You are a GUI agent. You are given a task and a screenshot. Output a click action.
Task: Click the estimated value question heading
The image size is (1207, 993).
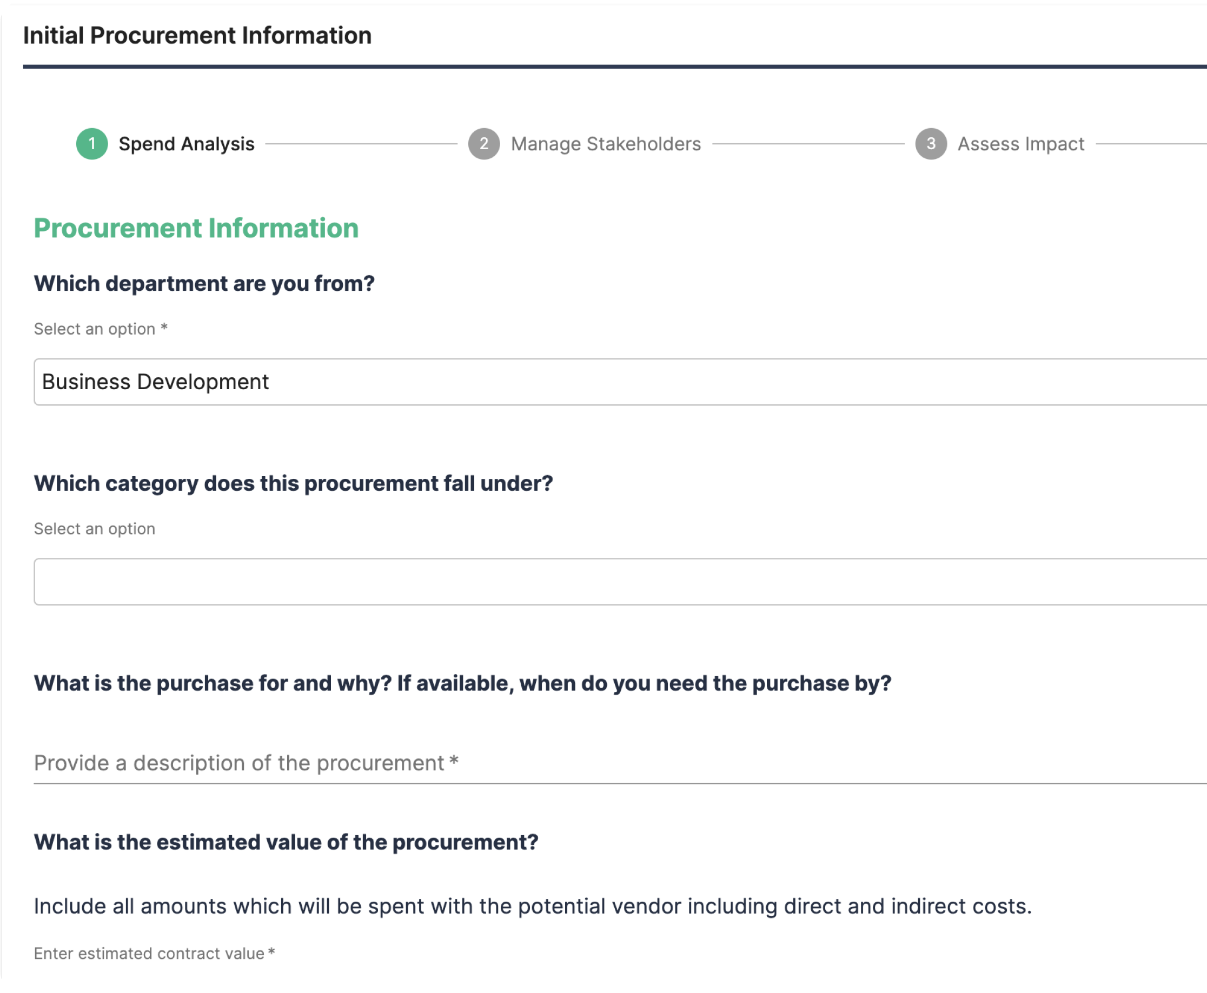(x=286, y=842)
